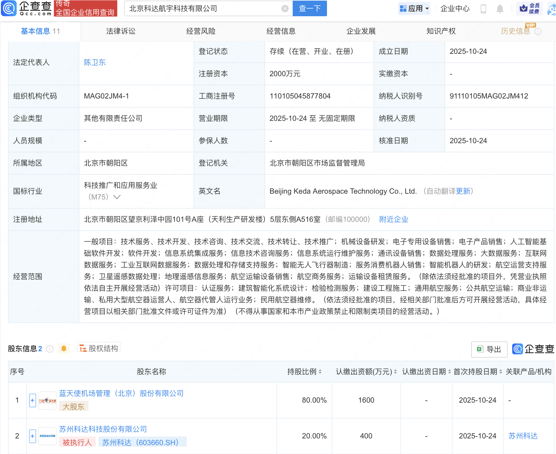The height and width of the screenshot is (454, 556).
Task: Click the mobile phone icon in header
Action: click(x=483, y=9)
